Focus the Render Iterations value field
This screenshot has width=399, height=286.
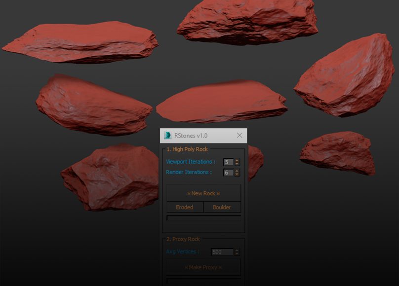(228, 173)
